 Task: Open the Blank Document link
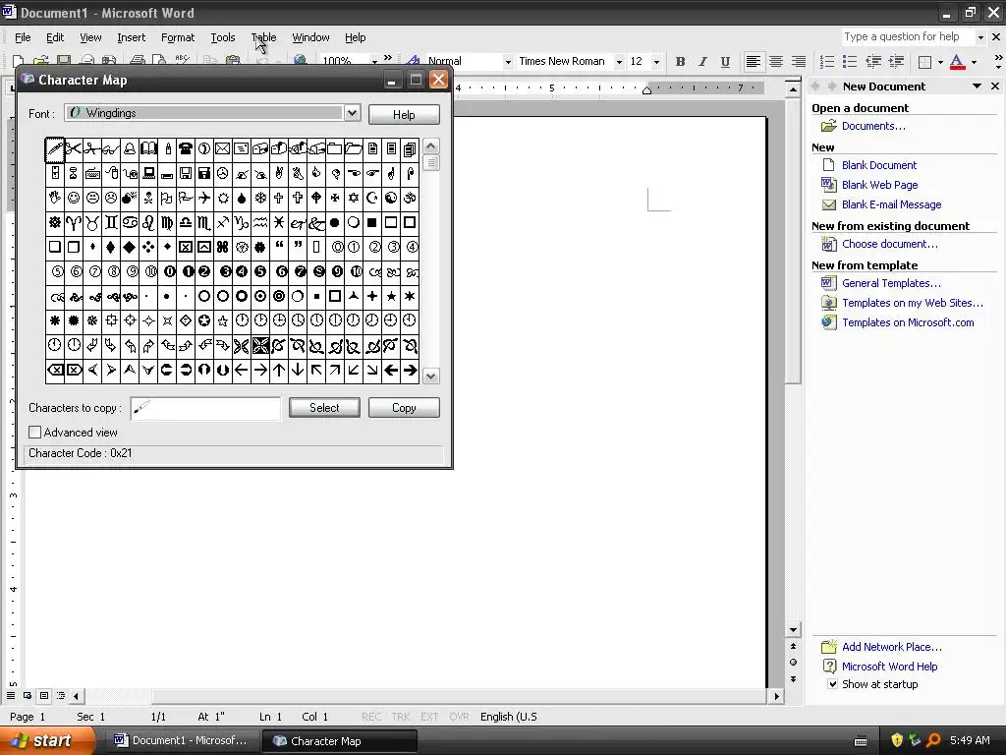coord(879,165)
